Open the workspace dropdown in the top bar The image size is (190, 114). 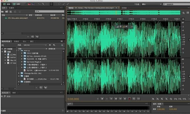(x=152, y=4)
